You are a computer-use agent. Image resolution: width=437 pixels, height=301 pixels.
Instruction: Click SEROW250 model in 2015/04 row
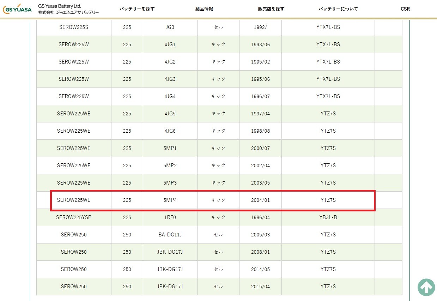(x=74, y=287)
